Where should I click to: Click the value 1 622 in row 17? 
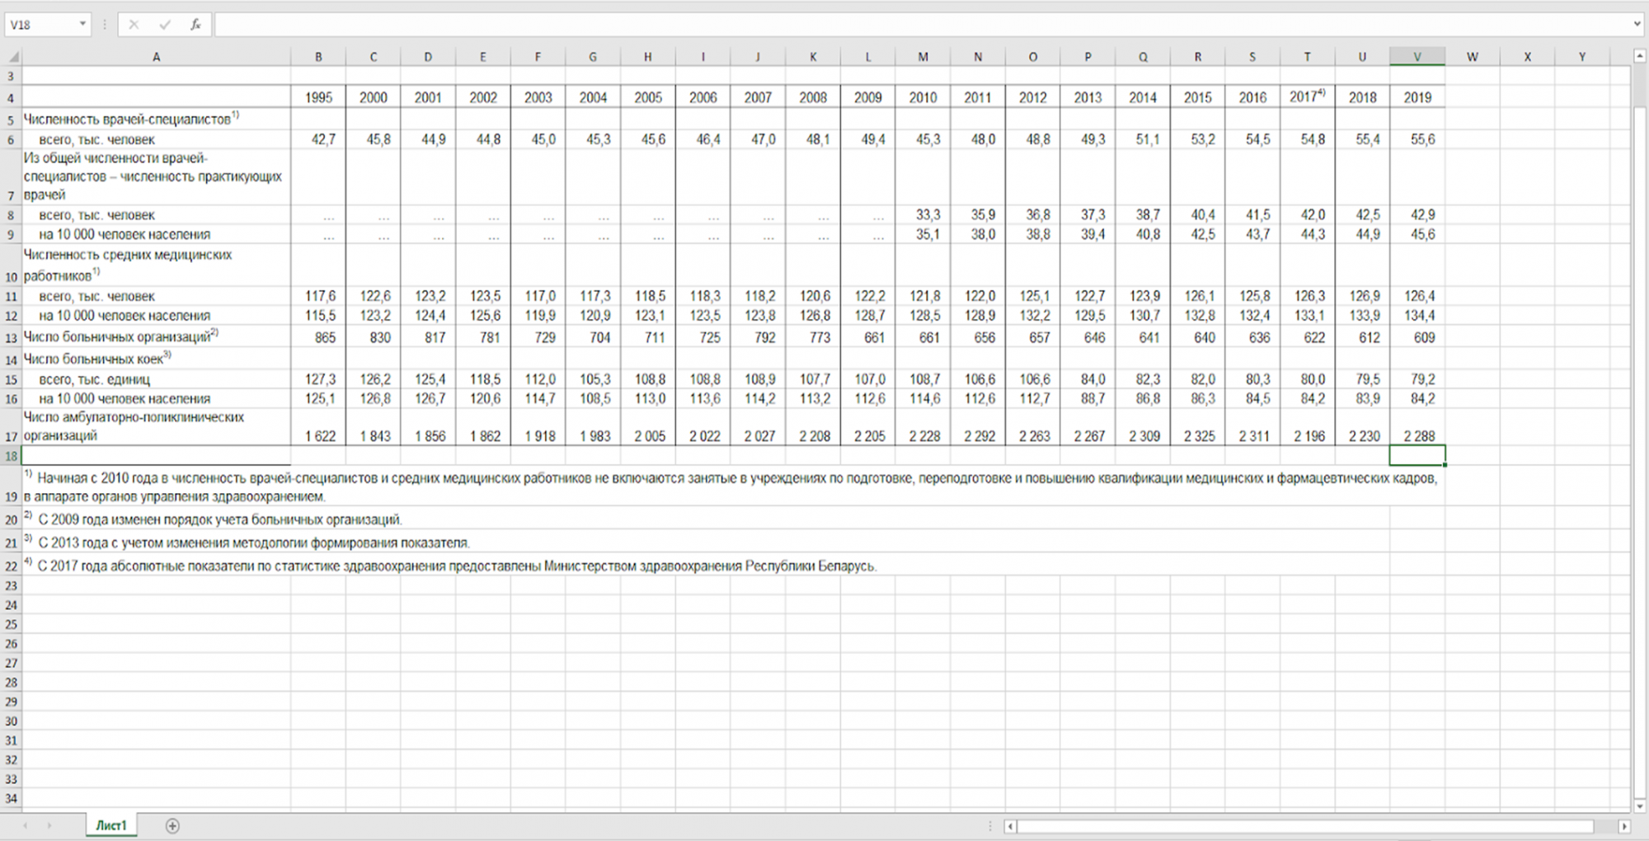point(320,435)
